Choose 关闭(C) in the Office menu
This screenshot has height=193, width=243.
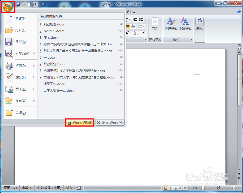pos(20,113)
